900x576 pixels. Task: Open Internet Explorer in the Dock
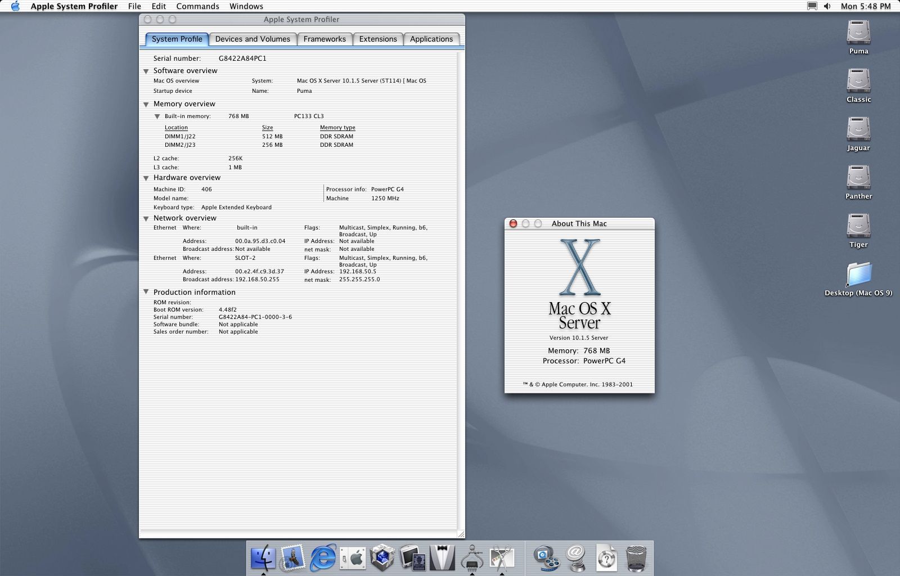[x=323, y=558]
